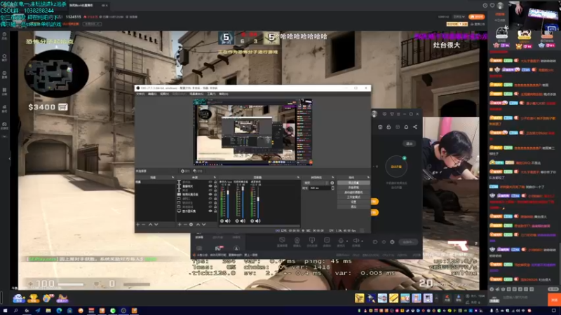Viewport: 561px width, 315px height.
Task: Click microphone icon in companion bottom toolbar
Action: pyautogui.click(x=341, y=241)
